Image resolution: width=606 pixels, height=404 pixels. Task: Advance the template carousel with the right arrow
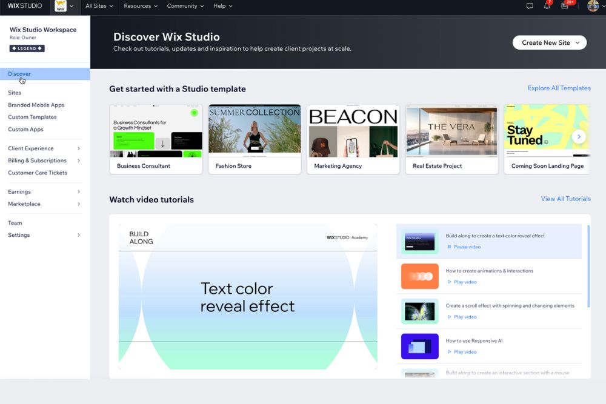[x=579, y=136]
